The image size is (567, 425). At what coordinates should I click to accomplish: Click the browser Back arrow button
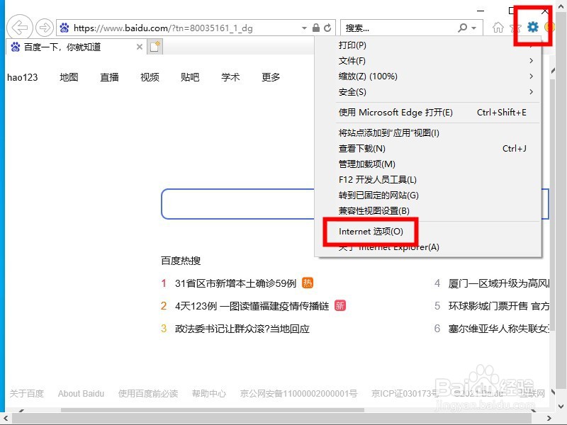click(x=20, y=28)
